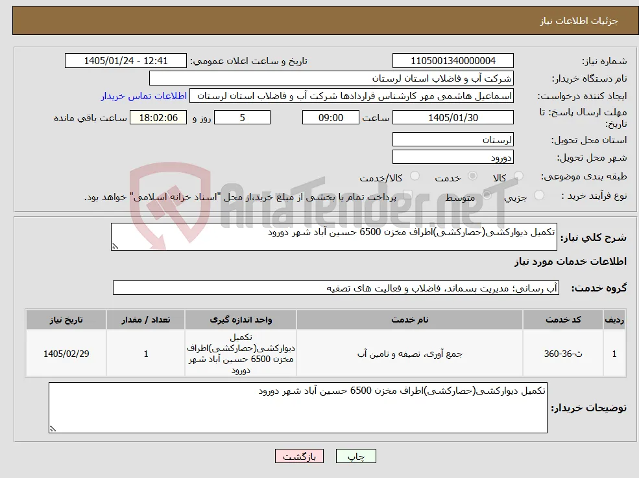Choose the متوسط purchase process radio

tap(487, 195)
